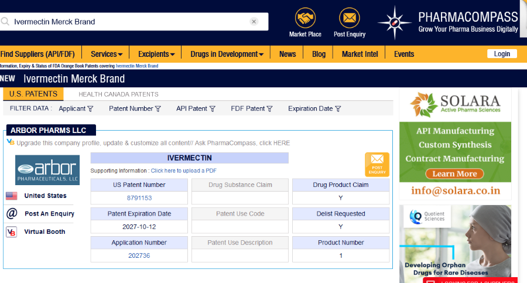Click here to upload a PDF link
Screen dimensions: 527x283
point(183,171)
